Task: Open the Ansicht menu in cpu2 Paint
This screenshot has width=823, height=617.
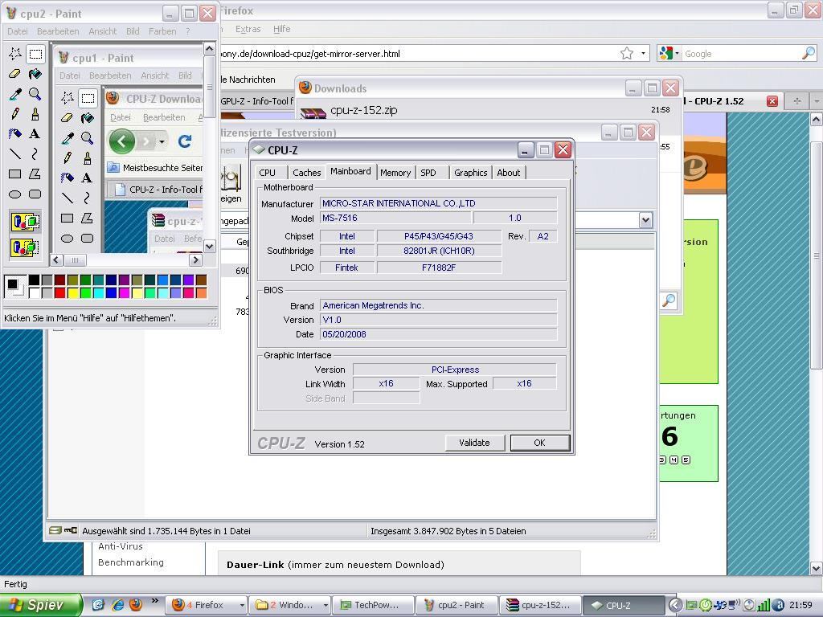Action: (x=102, y=31)
